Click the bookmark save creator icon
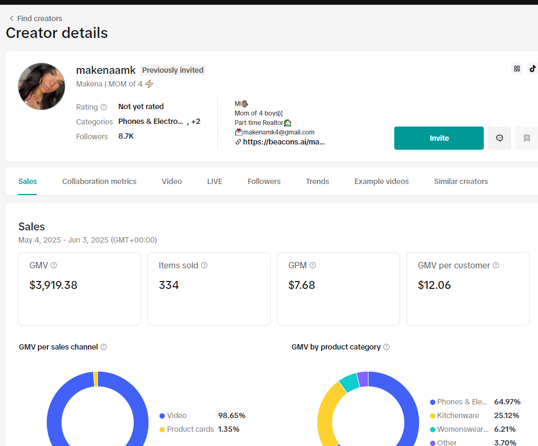The image size is (538, 446). 526,138
